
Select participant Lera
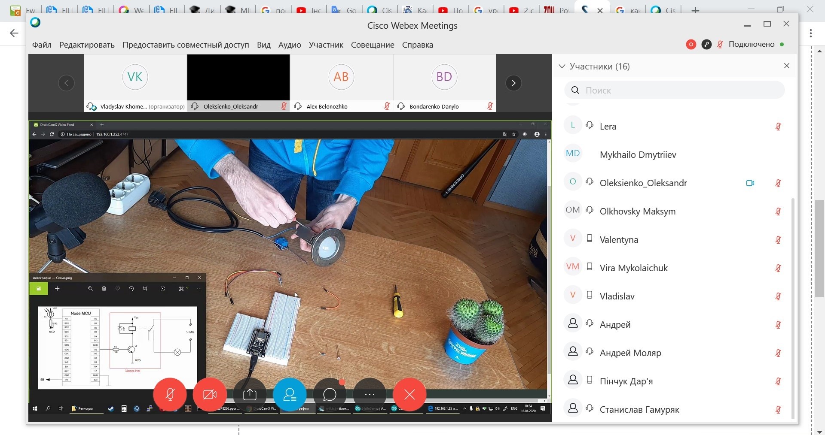674,126
